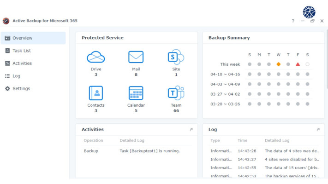The image size is (328, 184).
Task: Click the Drive count 3
Action: pos(96,75)
